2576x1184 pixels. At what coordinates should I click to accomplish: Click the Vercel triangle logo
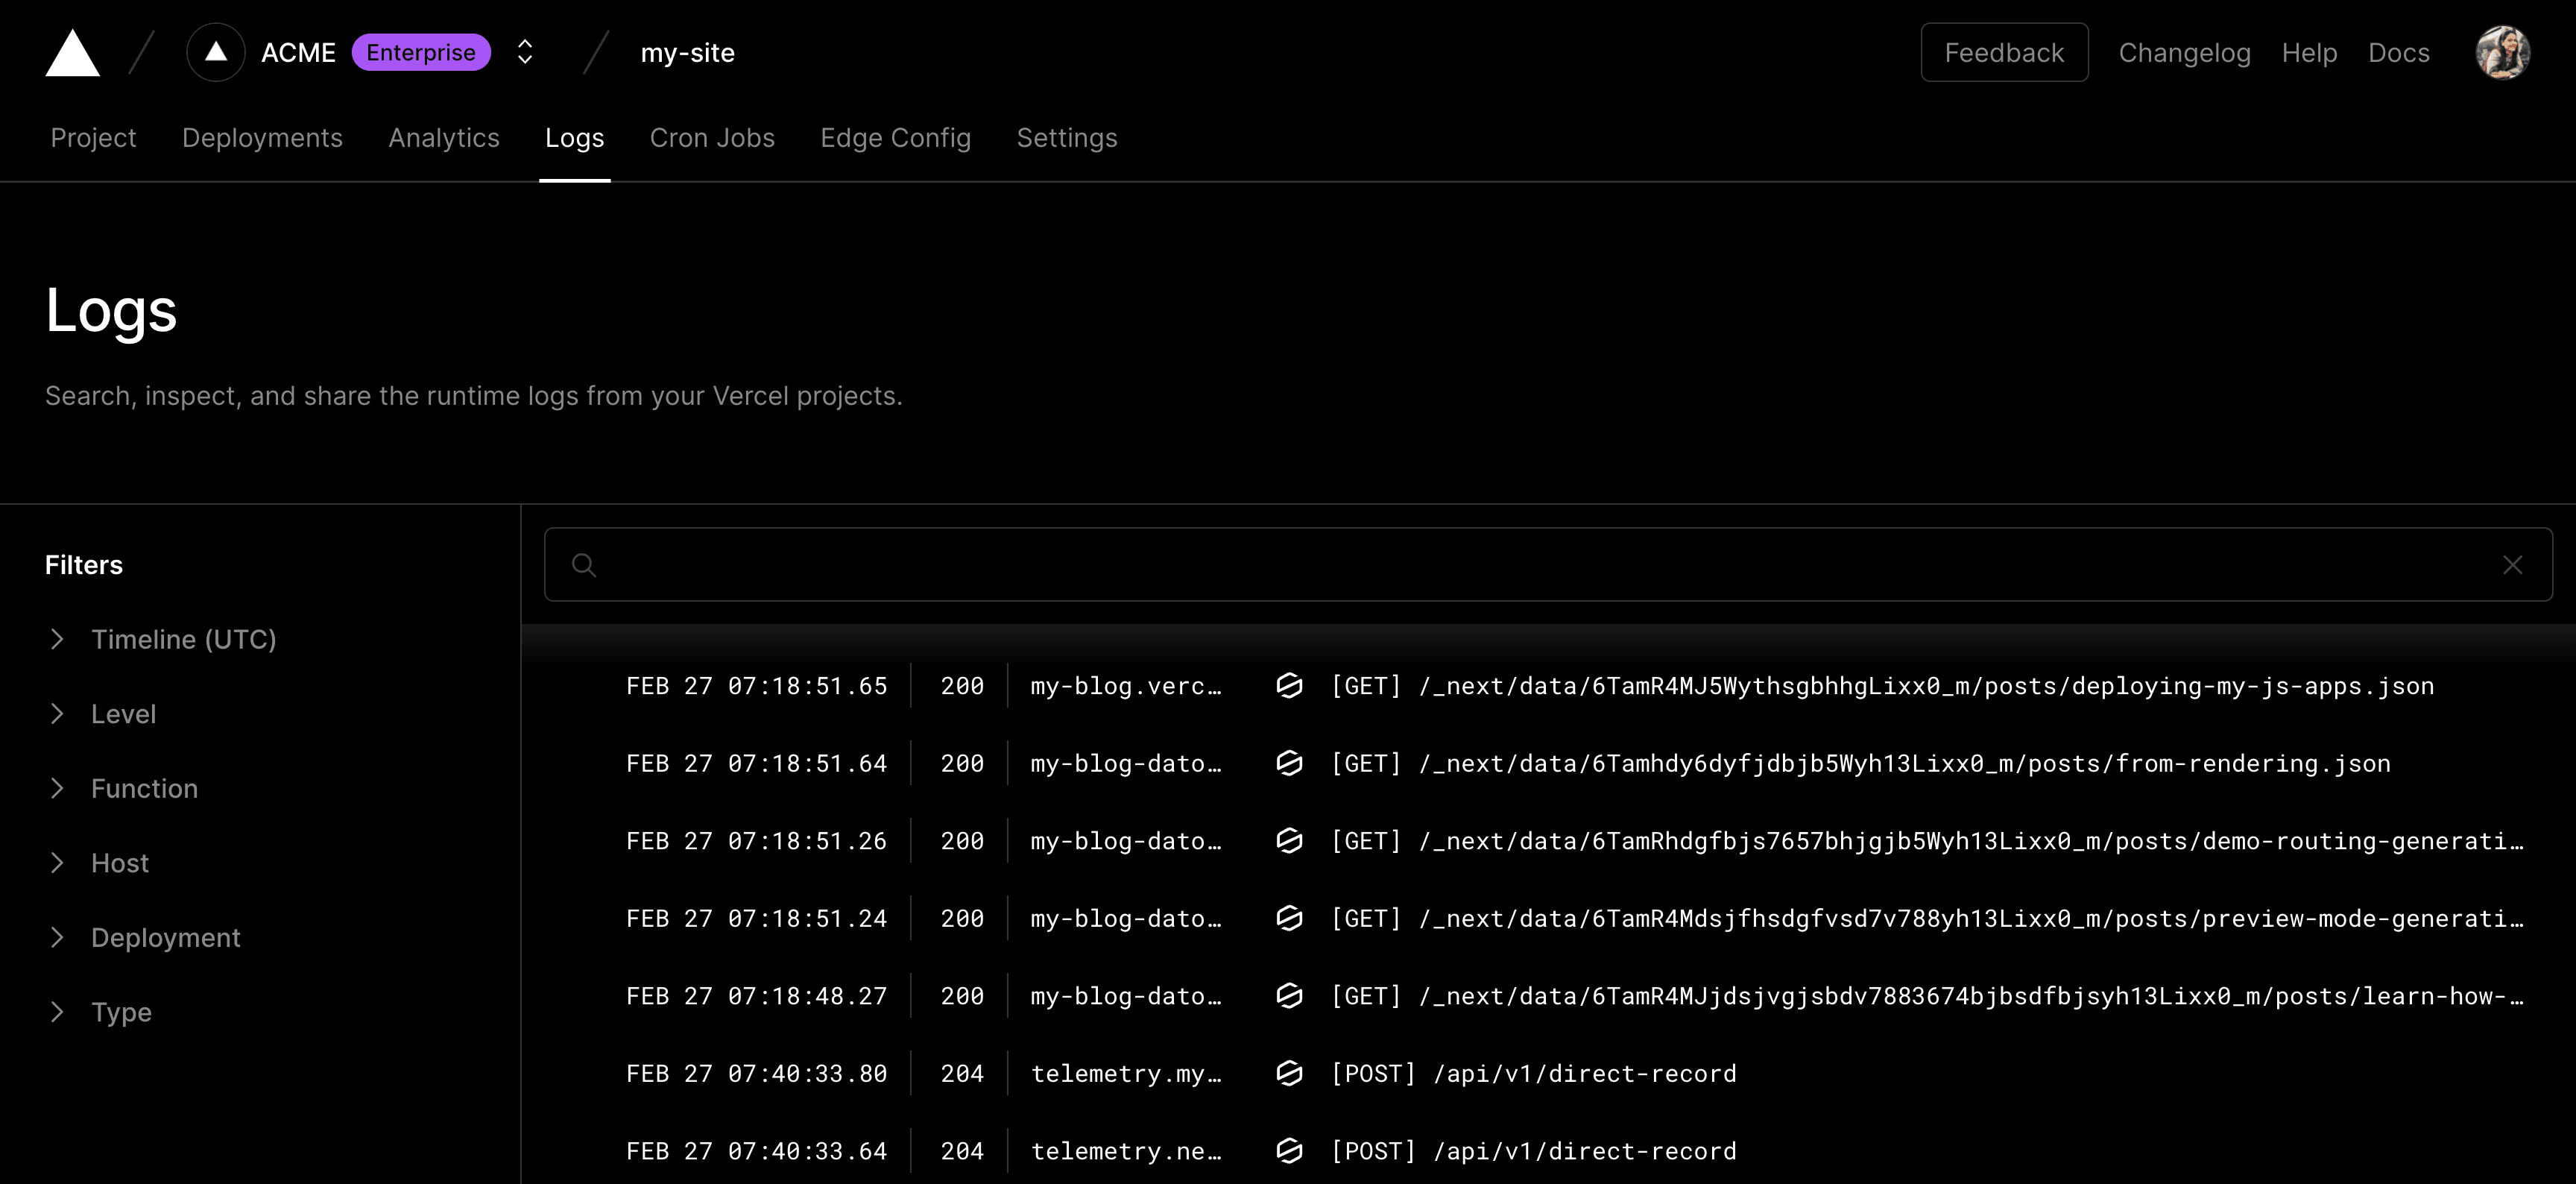tap(72, 52)
